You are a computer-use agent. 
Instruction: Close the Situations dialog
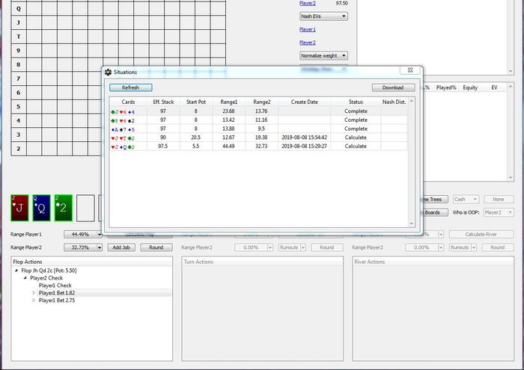coord(410,70)
